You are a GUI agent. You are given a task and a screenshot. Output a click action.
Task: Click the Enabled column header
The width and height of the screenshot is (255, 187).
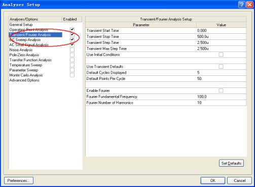[72, 19]
